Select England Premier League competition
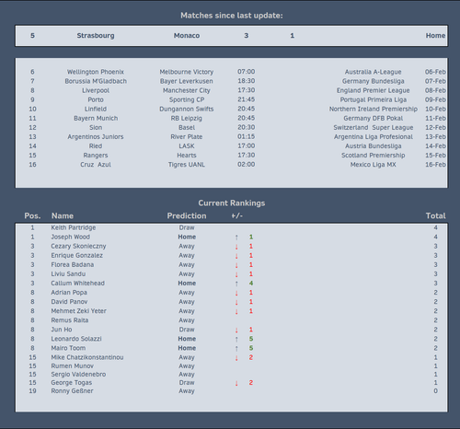The image size is (460, 429). point(373,90)
